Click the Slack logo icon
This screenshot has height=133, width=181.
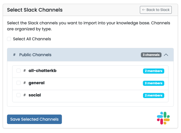[x=163, y=118]
